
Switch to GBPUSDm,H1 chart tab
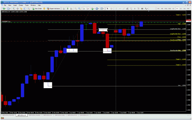48,115
